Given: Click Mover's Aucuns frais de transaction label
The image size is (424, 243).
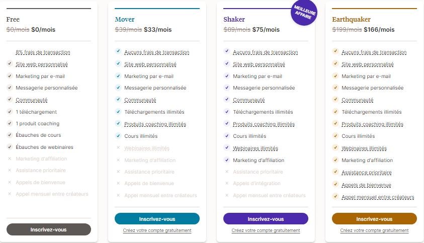Looking at the screenshot, I should 156,52.
